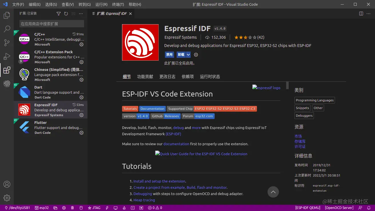Set target device esp32 in status bar
Screen dimensions: 375x211
pyautogui.click(x=42, y=208)
